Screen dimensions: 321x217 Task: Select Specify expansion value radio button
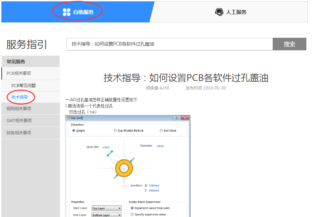coord(132,214)
